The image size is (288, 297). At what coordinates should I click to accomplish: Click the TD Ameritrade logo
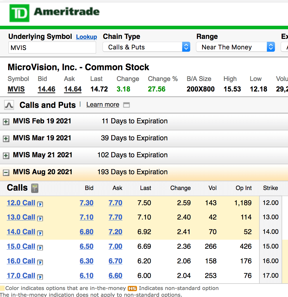pos(55,13)
